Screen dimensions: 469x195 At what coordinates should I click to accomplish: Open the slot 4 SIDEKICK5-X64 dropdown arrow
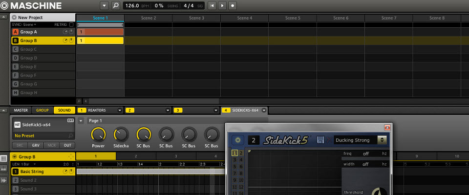pos(264,110)
